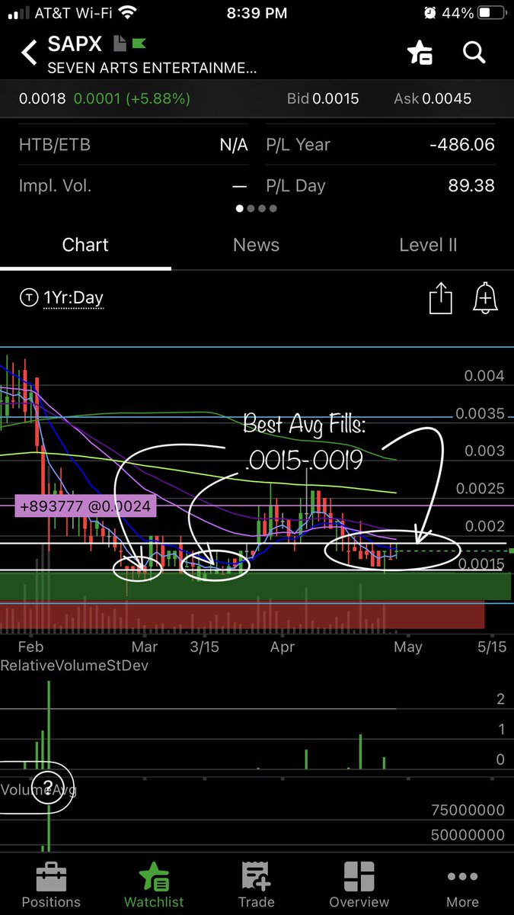
Task: Open the watchlist star icon in header
Action: tap(420, 53)
